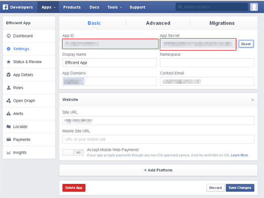Toggle Accept Mobile Web Payments switch
264x198 pixels.
point(73,152)
